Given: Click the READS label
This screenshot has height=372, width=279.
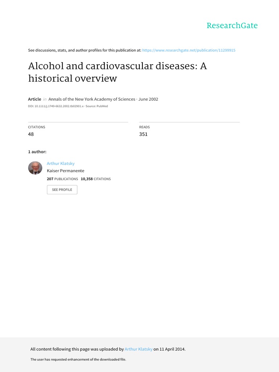Looking at the screenshot, I should coord(144,127).
